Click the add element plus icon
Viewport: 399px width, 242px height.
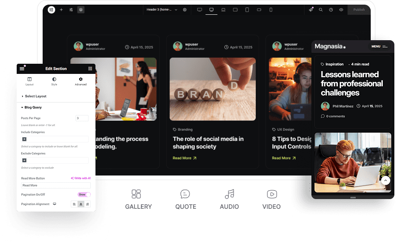(61, 10)
